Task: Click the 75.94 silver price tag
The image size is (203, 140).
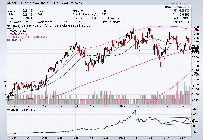Action: [195, 122]
